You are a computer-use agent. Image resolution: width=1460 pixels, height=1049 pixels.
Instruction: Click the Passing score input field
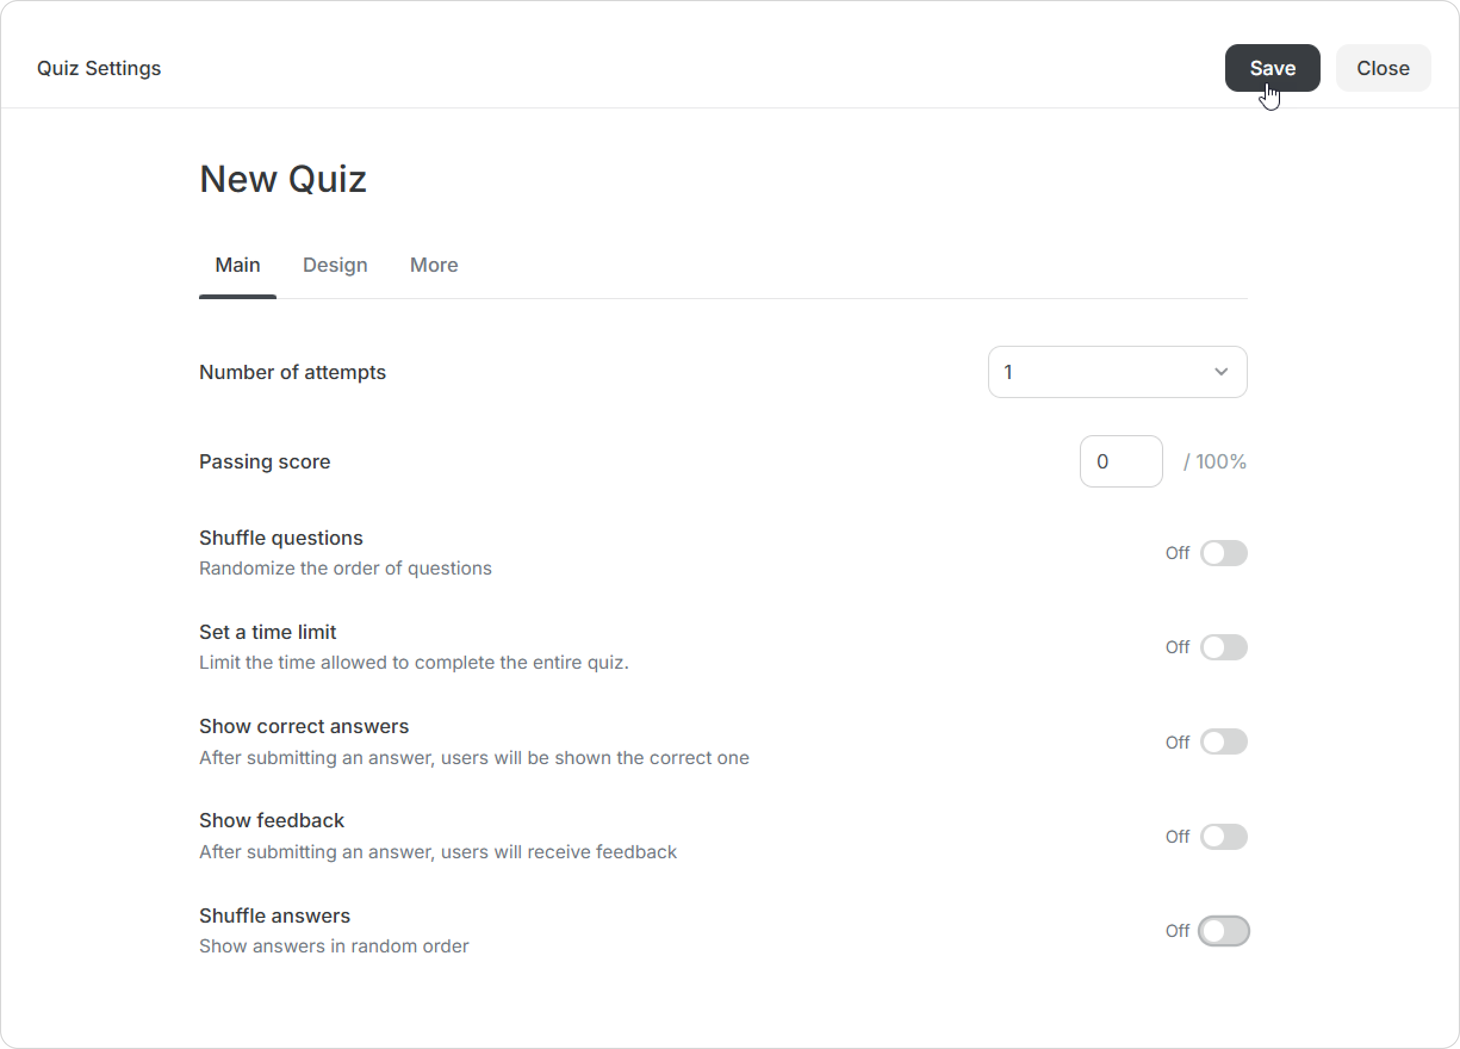coord(1121,462)
